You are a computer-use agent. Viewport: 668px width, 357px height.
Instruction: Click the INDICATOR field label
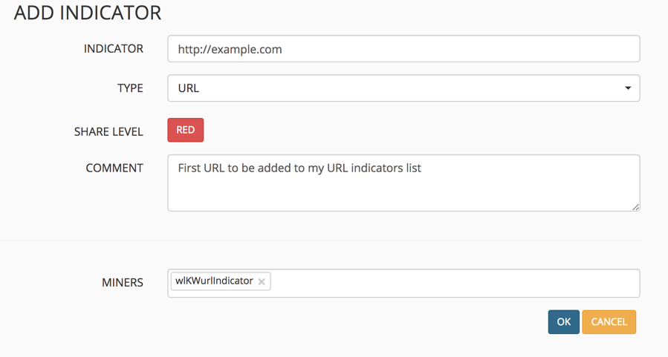click(114, 49)
